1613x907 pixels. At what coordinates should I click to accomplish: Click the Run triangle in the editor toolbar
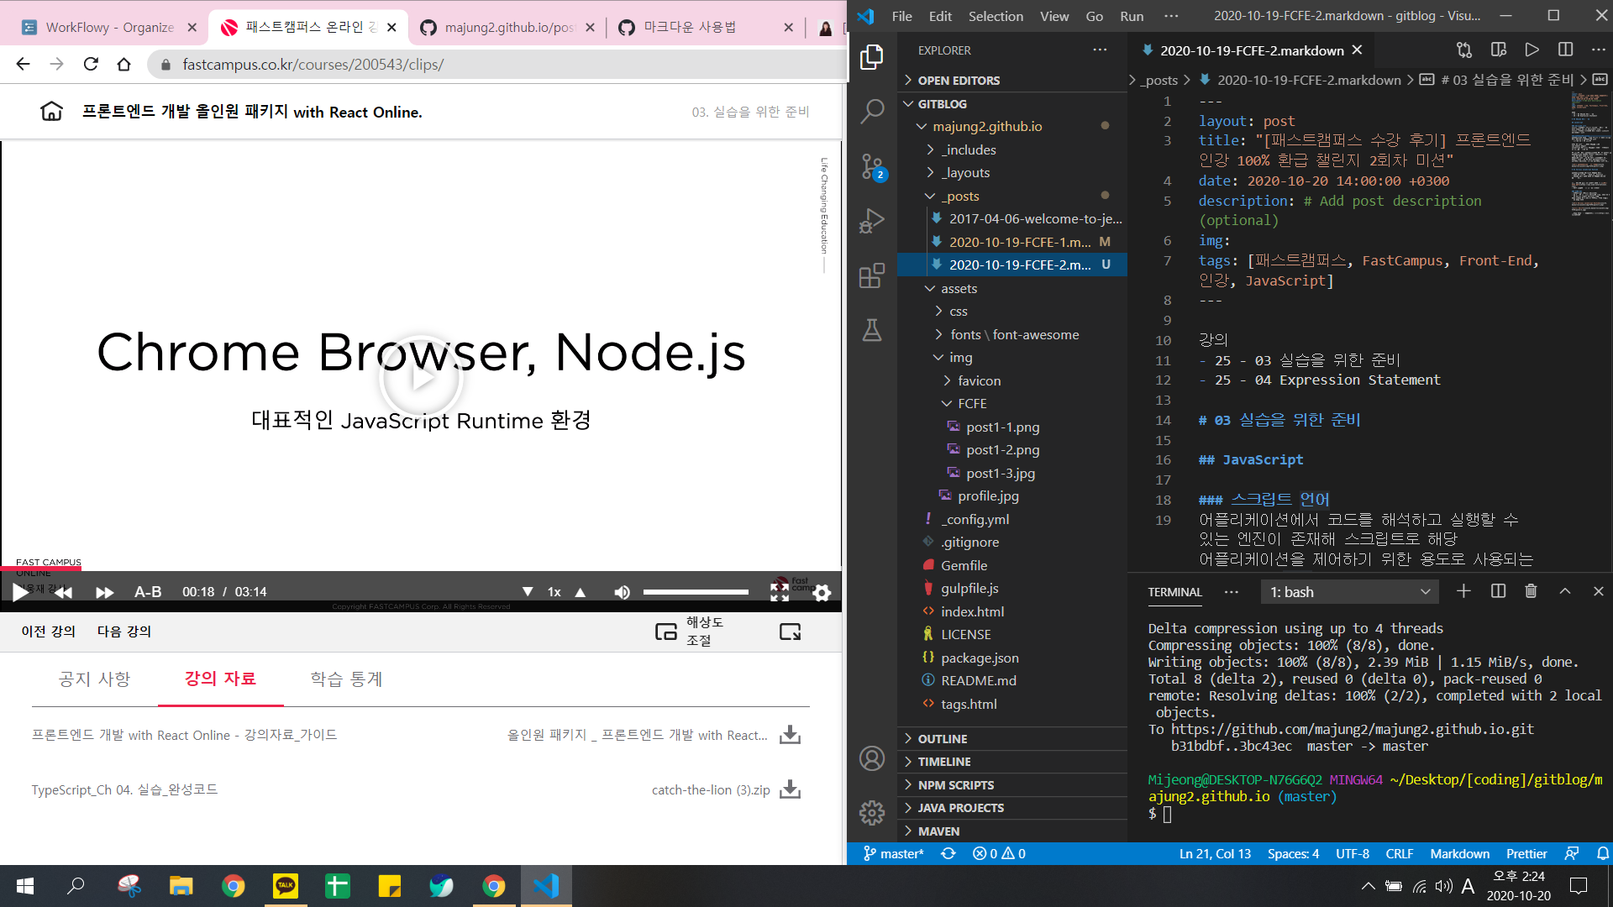pos(1532,50)
